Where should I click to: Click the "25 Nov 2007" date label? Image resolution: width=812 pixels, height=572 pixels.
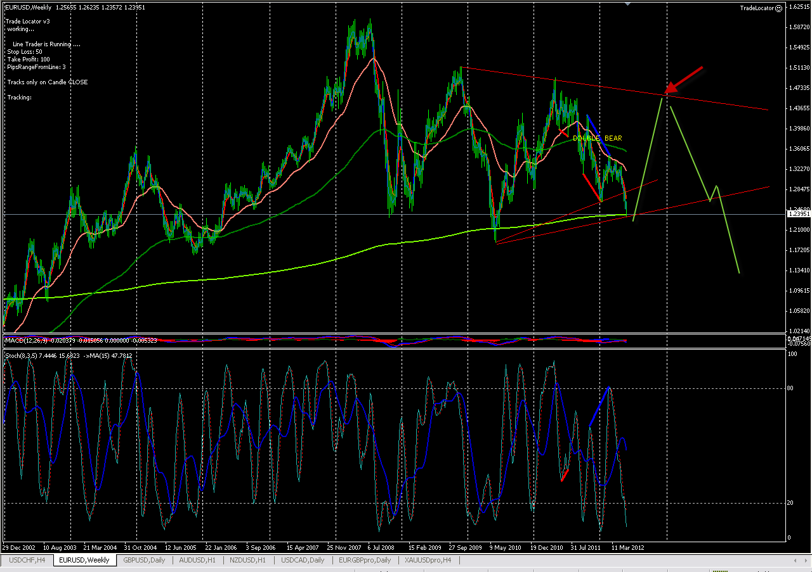point(344,547)
